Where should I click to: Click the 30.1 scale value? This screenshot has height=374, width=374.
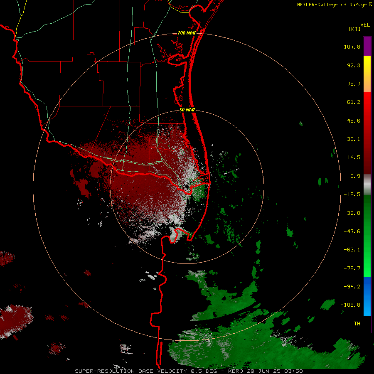click(354, 139)
